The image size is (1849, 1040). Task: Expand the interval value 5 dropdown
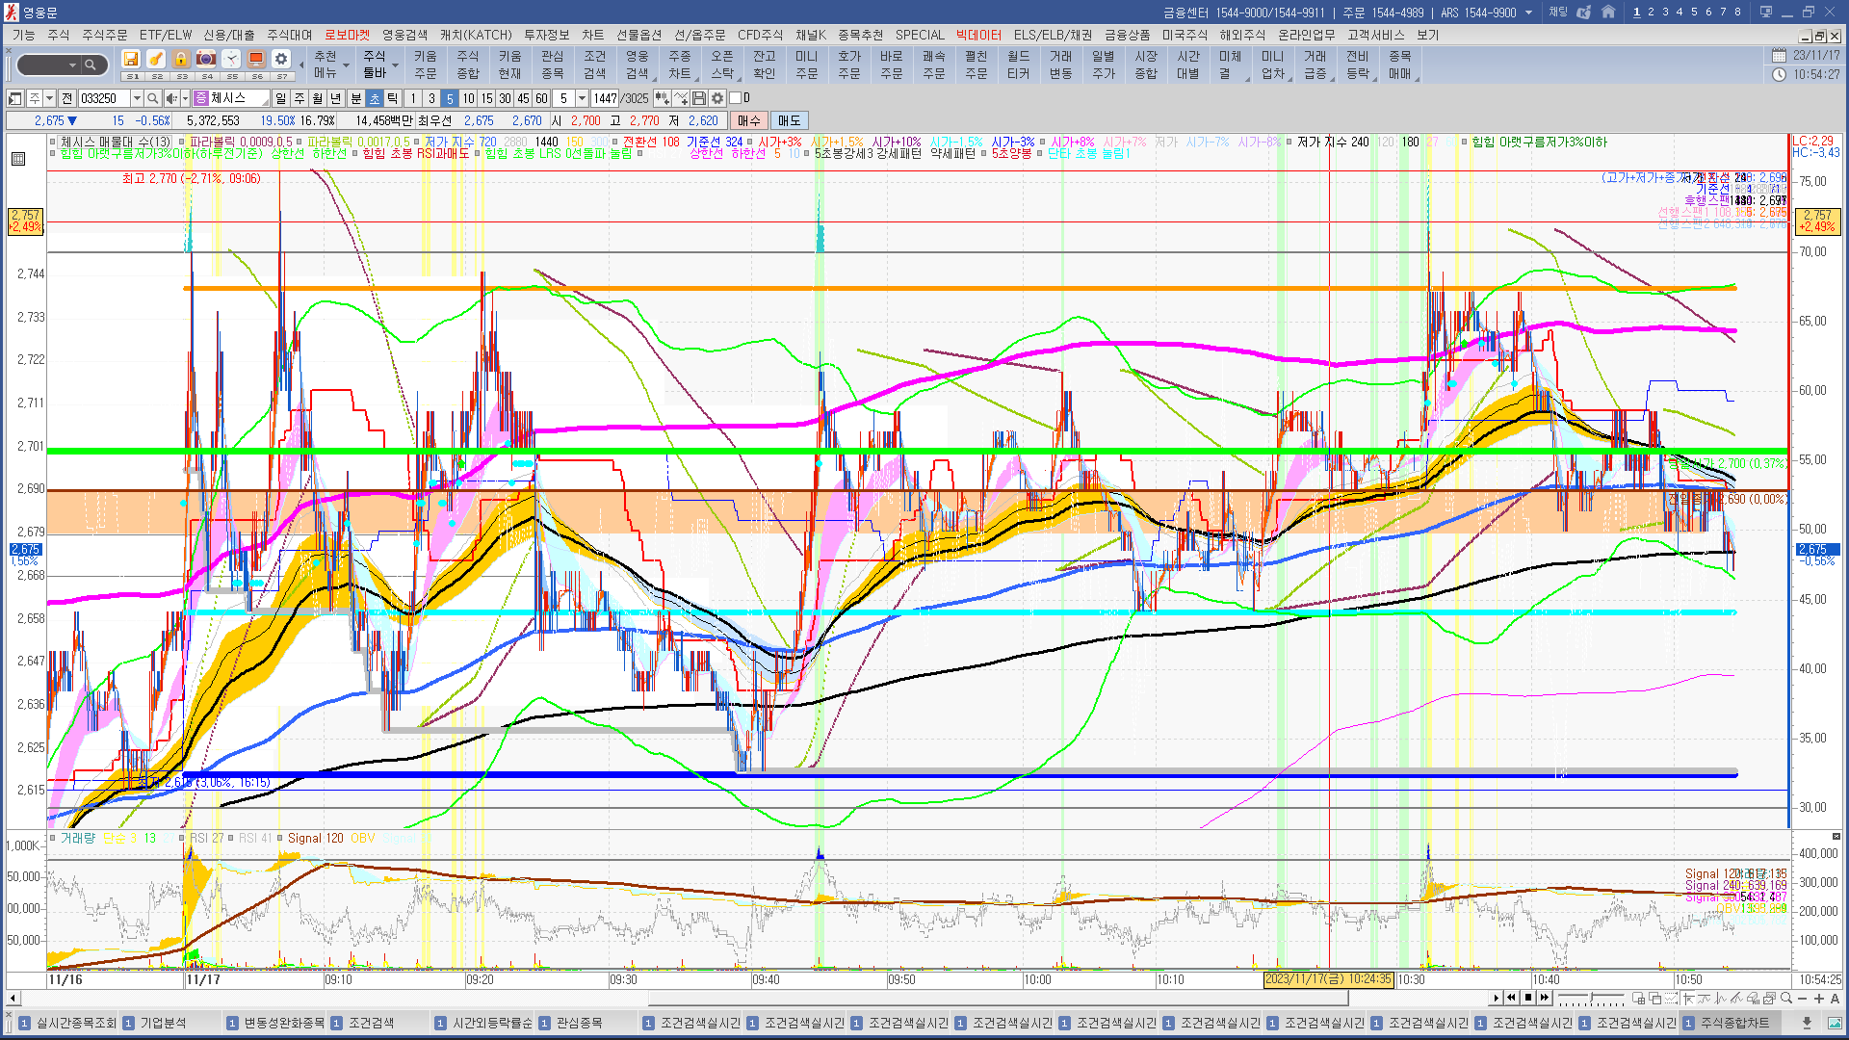click(582, 98)
